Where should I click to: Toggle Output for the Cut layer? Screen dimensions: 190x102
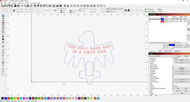(181, 21)
